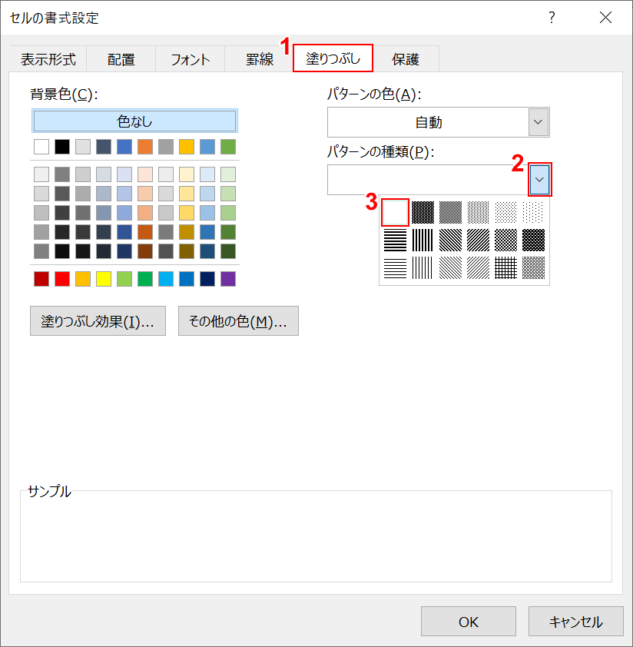This screenshot has height=647, width=633.
Task: Click the help question mark icon
Action: pos(552,18)
